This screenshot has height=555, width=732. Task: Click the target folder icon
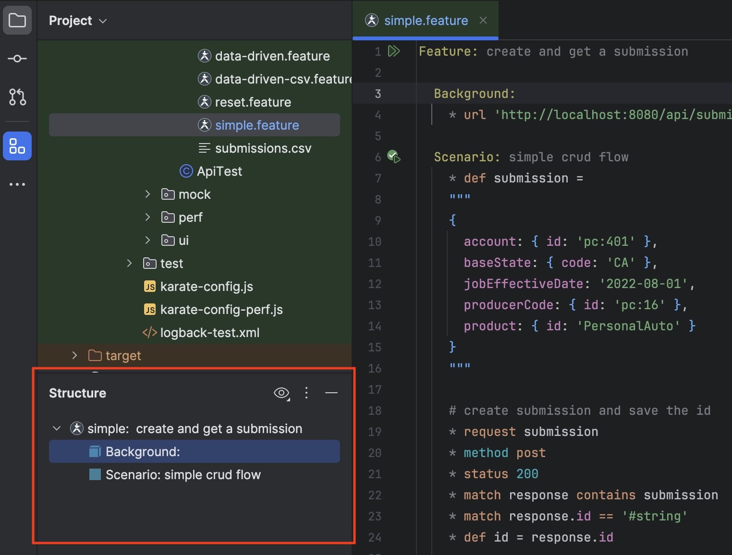pos(95,355)
